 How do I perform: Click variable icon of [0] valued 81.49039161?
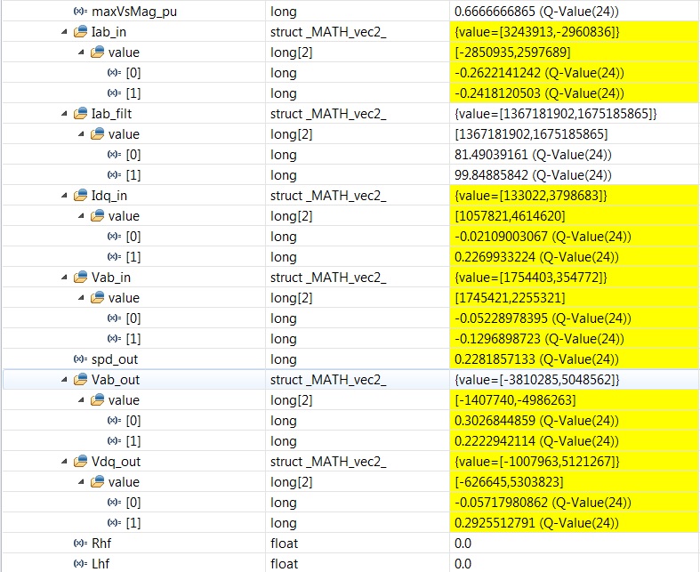click(114, 155)
